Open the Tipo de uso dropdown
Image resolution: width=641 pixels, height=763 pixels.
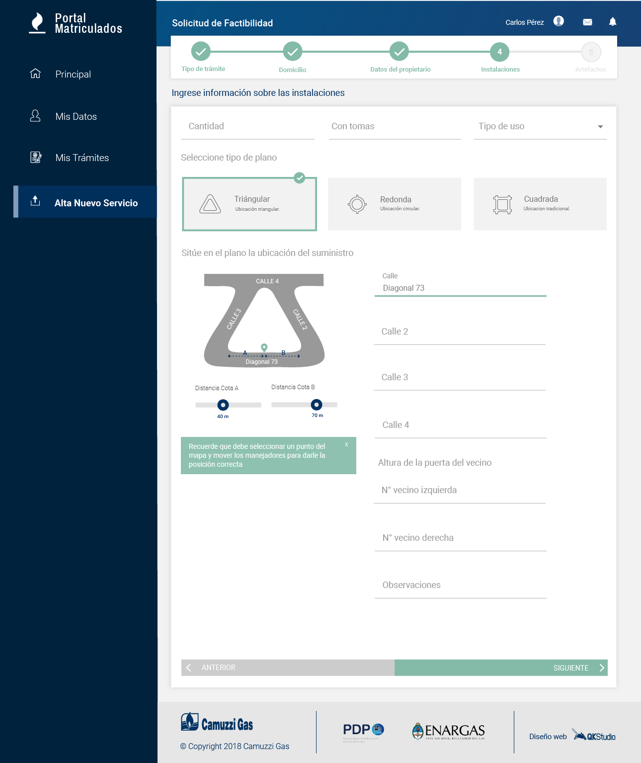540,127
